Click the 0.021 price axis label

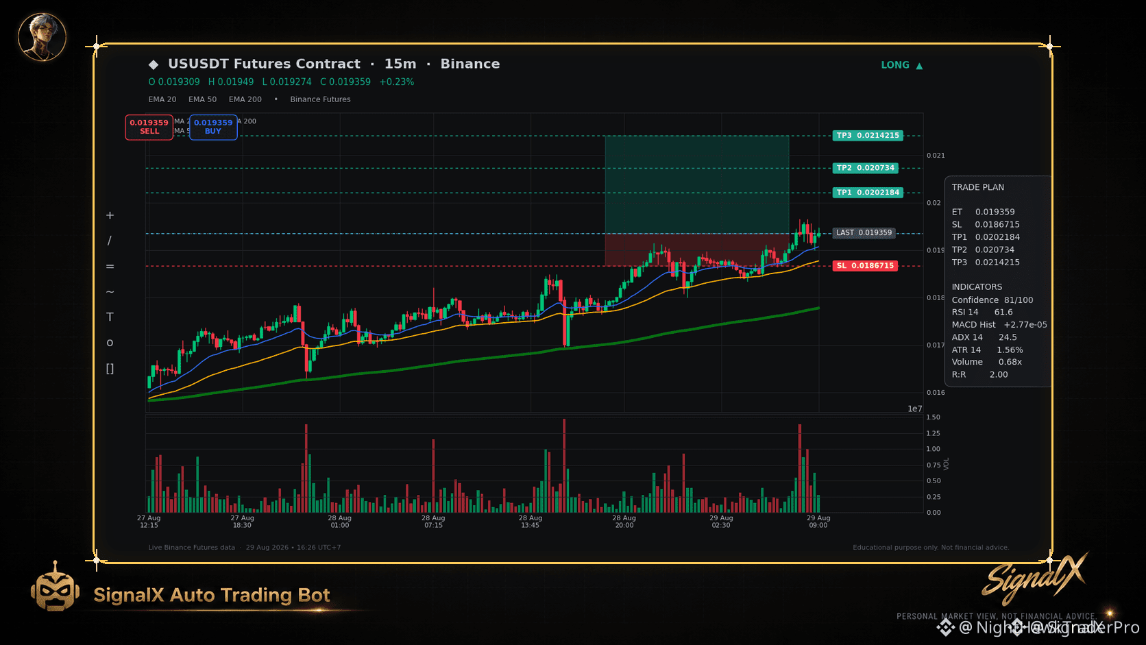936,156
